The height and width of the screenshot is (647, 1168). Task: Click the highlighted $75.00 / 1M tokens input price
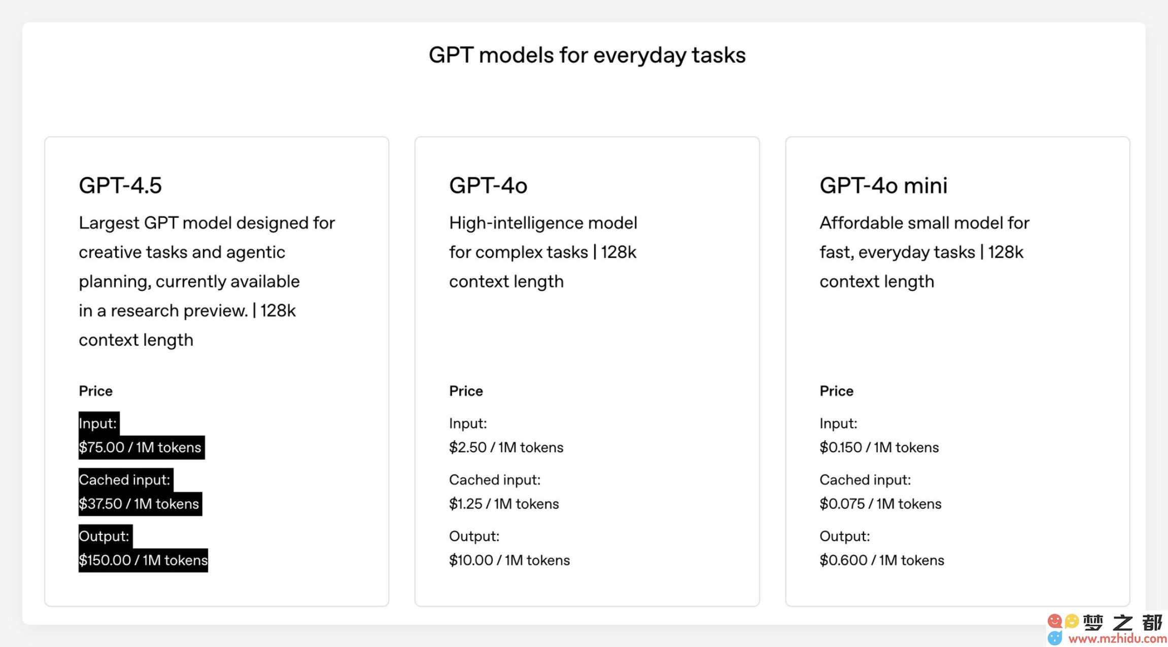tap(141, 447)
